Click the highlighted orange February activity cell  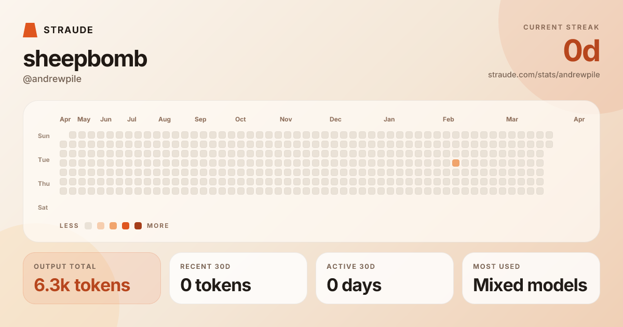[456, 163]
